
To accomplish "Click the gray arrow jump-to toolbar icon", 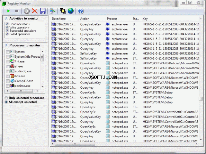I will coord(27,11).
